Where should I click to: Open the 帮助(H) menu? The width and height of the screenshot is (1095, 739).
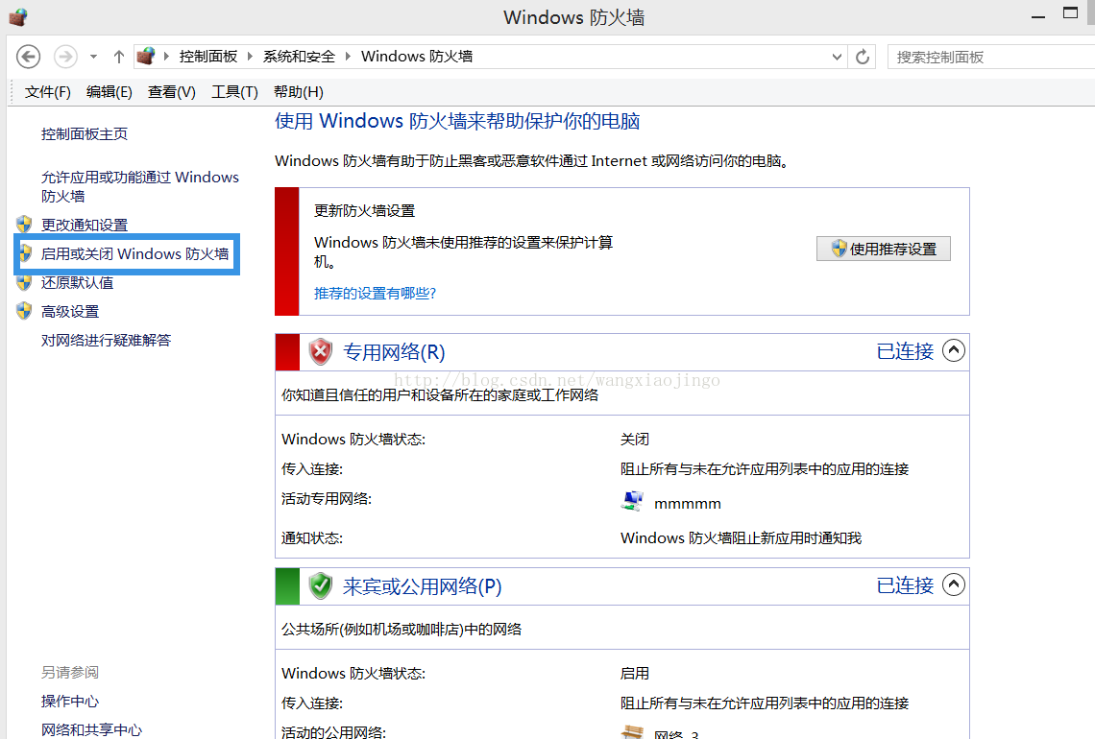[x=298, y=92]
